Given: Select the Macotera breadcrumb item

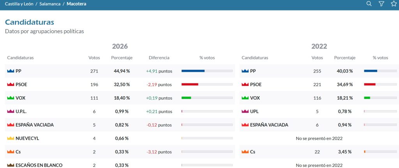Looking at the screenshot, I should [76, 4].
